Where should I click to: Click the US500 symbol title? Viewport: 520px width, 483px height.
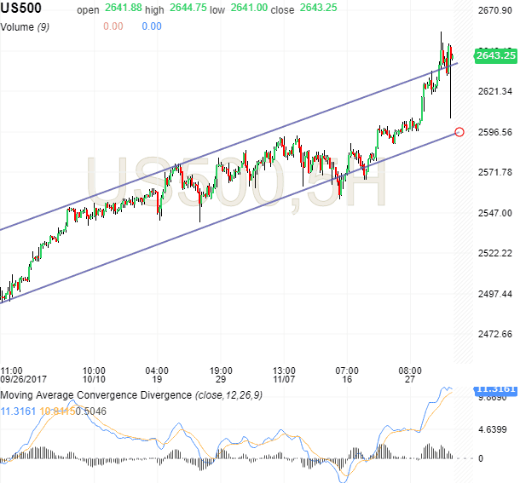24,9
